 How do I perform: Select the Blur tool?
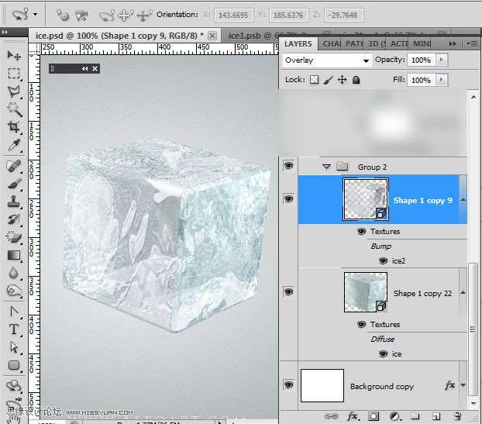[x=13, y=273]
